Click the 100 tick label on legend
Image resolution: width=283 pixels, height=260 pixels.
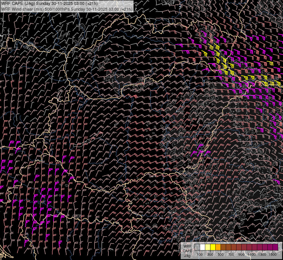[200, 255]
